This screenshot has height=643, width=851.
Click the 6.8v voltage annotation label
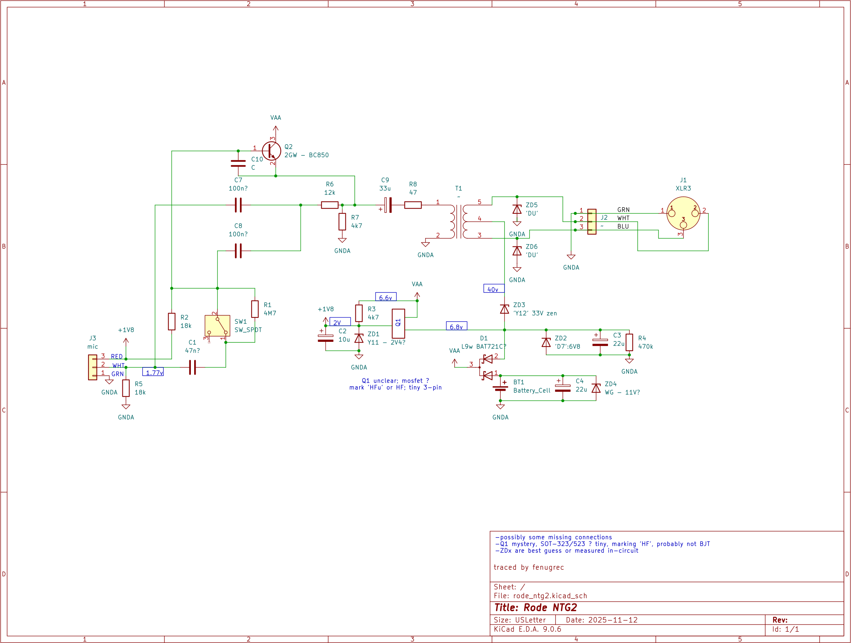pos(457,326)
